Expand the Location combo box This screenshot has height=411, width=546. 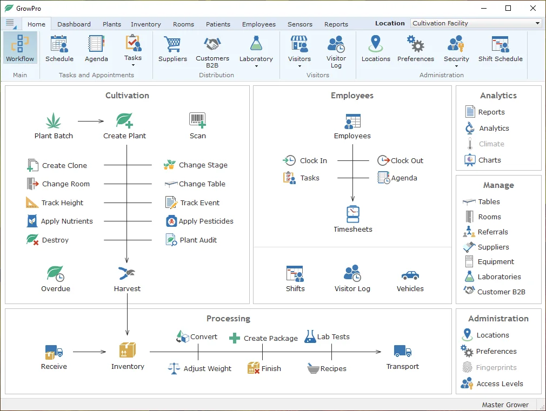click(x=537, y=23)
